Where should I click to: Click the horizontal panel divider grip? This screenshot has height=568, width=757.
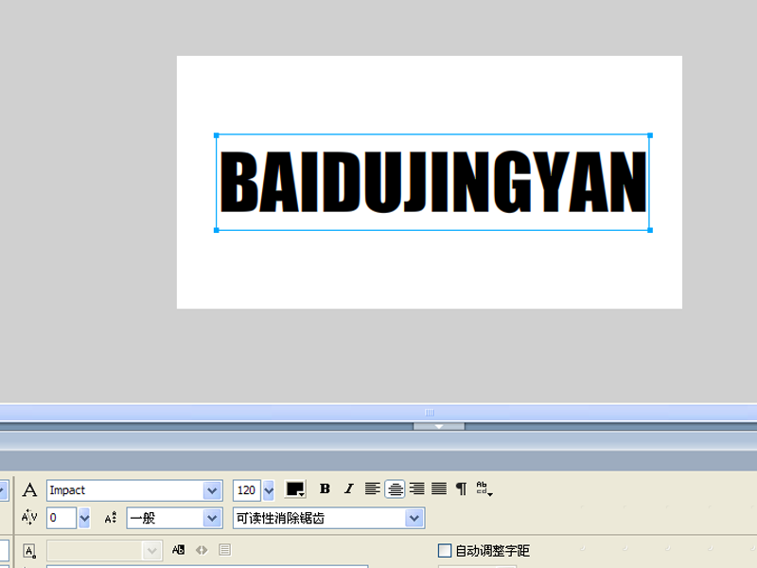[x=430, y=413]
